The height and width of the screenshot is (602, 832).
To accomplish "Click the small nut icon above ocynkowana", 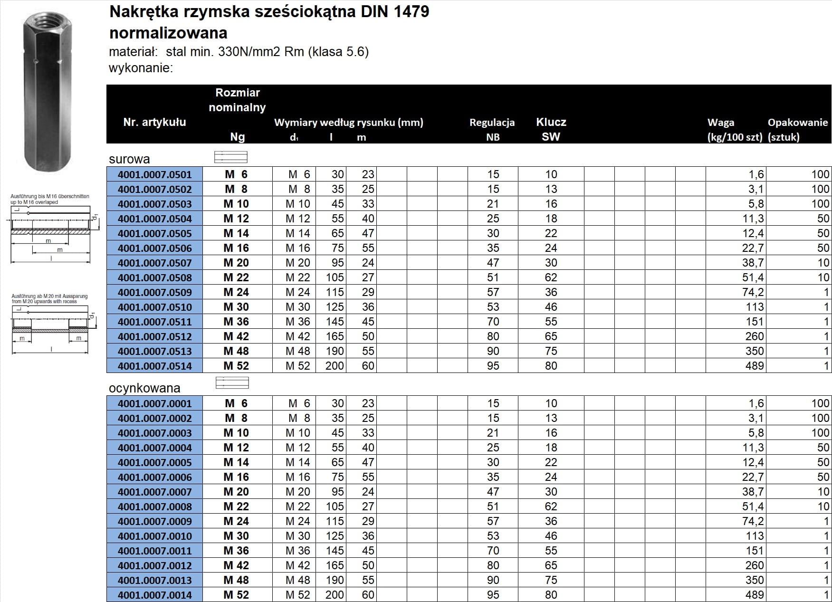I will coord(232,382).
